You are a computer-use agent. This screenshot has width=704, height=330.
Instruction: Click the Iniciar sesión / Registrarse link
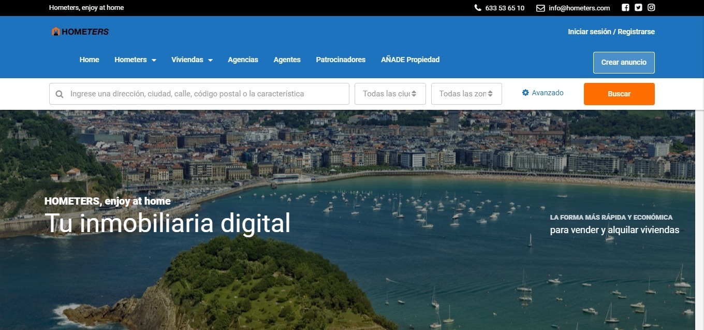[x=611, y=32]
